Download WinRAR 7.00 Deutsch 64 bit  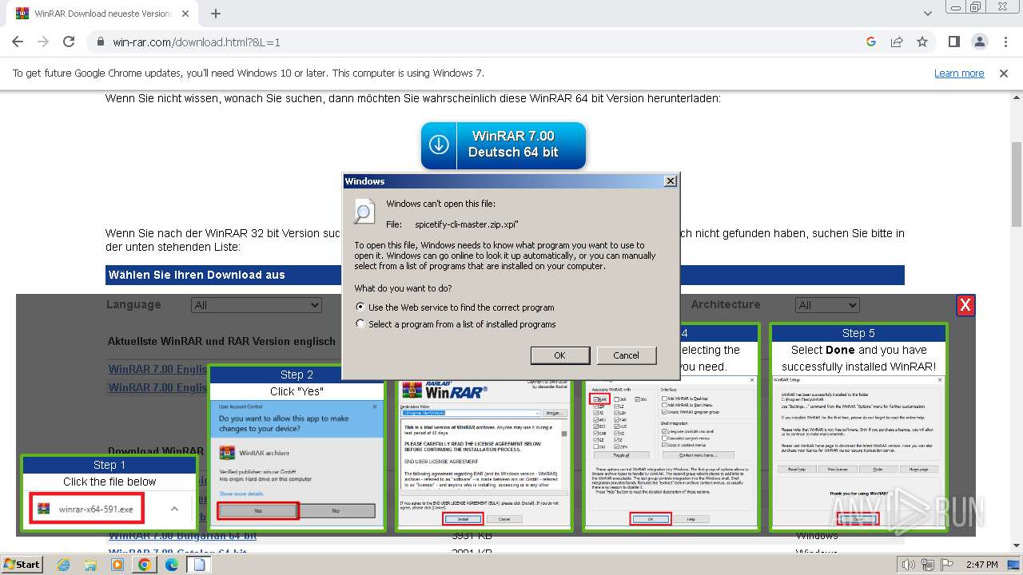point(504,145)
